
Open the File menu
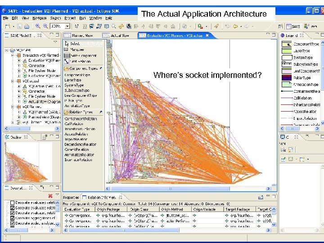click(x=5, y=18)
